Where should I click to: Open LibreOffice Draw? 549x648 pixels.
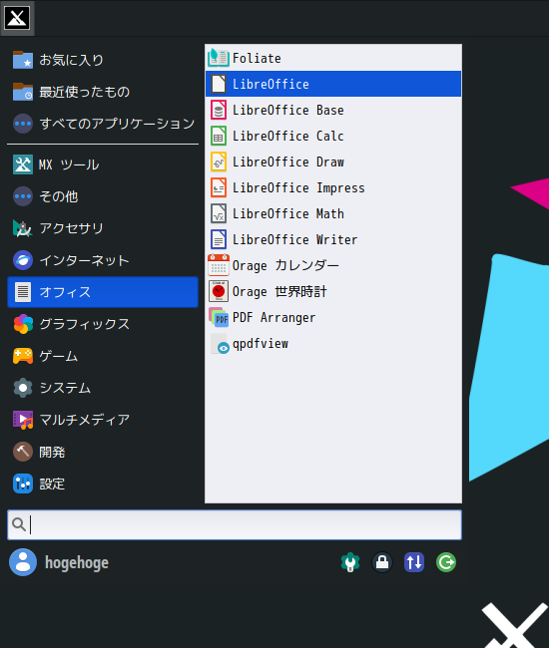[333, 162]
